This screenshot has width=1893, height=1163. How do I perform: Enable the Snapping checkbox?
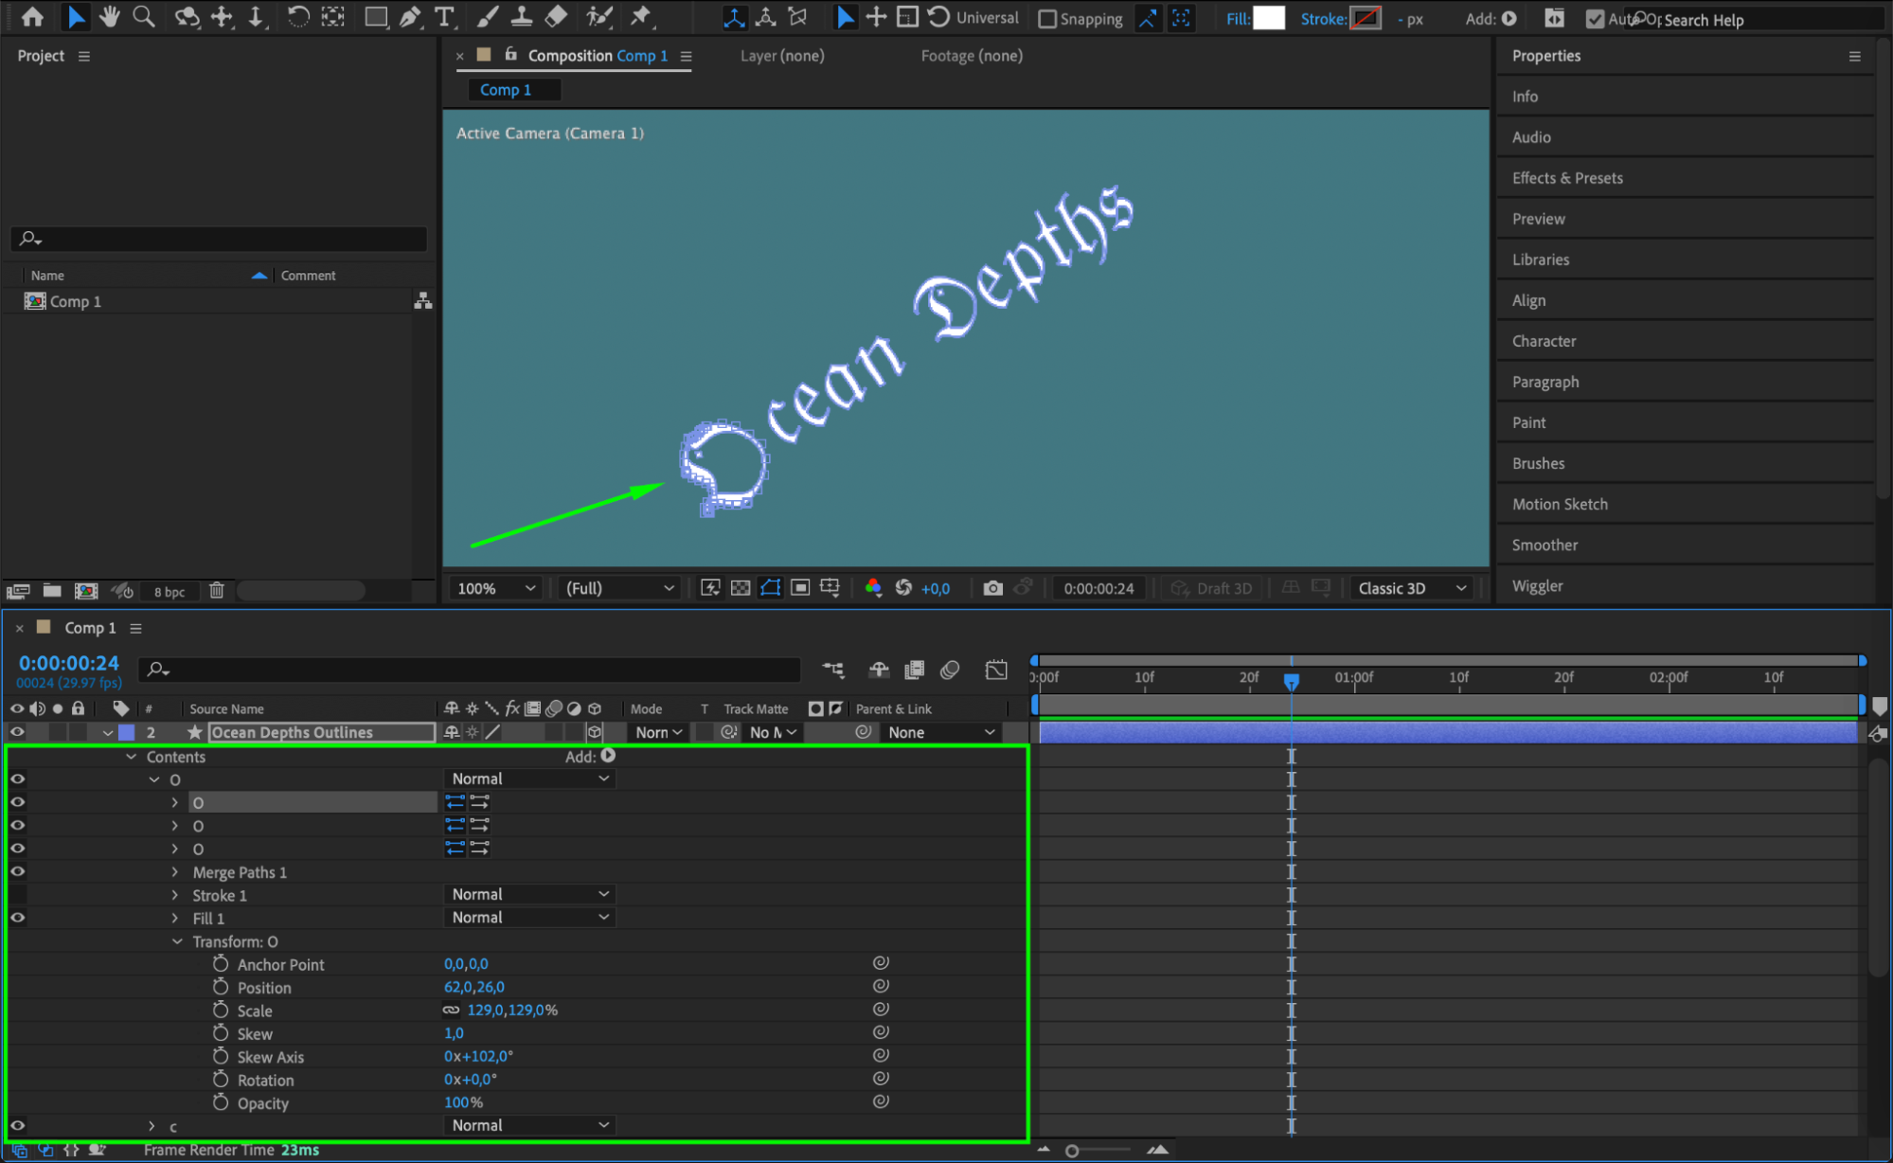pyautogui.click(x=1047, y=19)
